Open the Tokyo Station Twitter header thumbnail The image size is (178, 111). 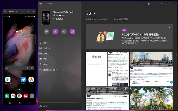click(x=151, y=69)
